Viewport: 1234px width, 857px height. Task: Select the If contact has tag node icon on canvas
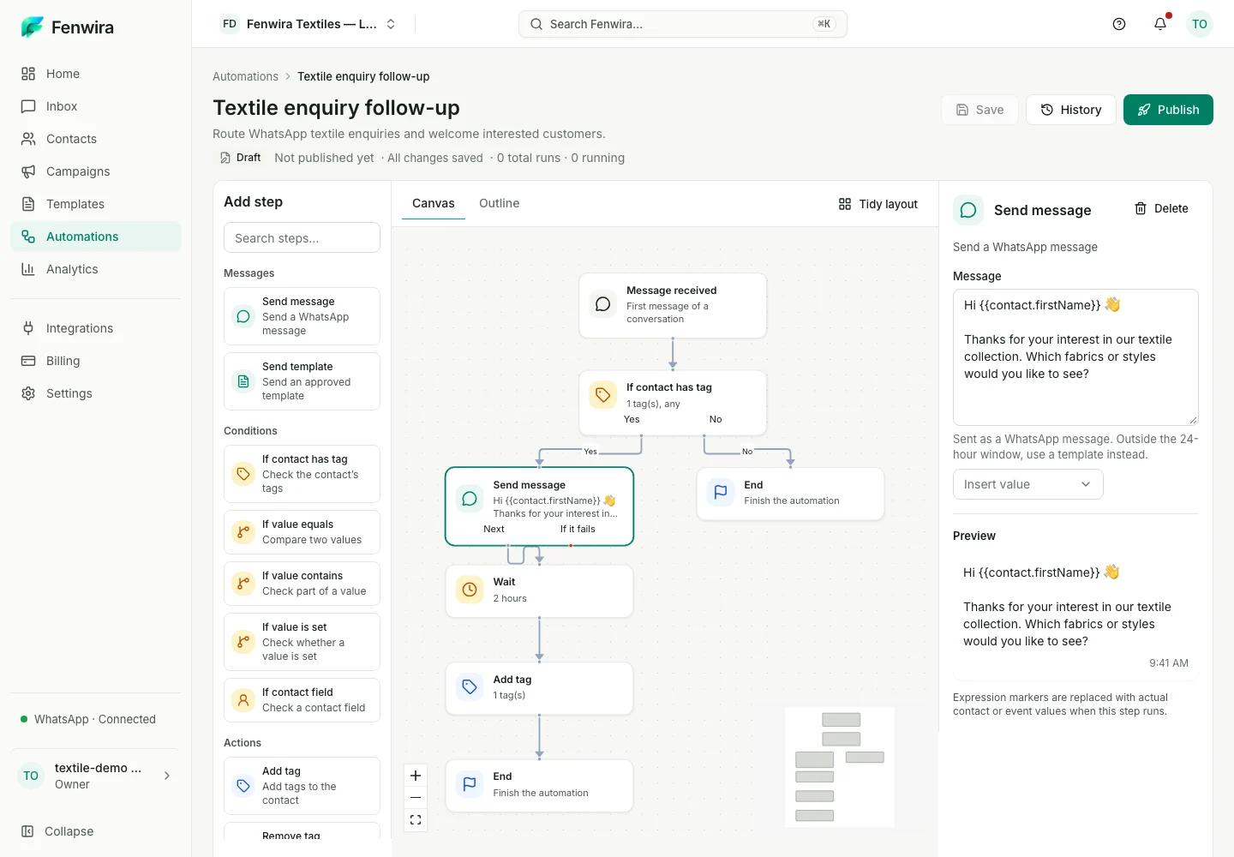[x=603, y=394]
